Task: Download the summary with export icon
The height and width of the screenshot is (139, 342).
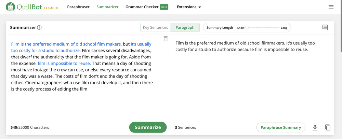Action: [x=315, y=127]
